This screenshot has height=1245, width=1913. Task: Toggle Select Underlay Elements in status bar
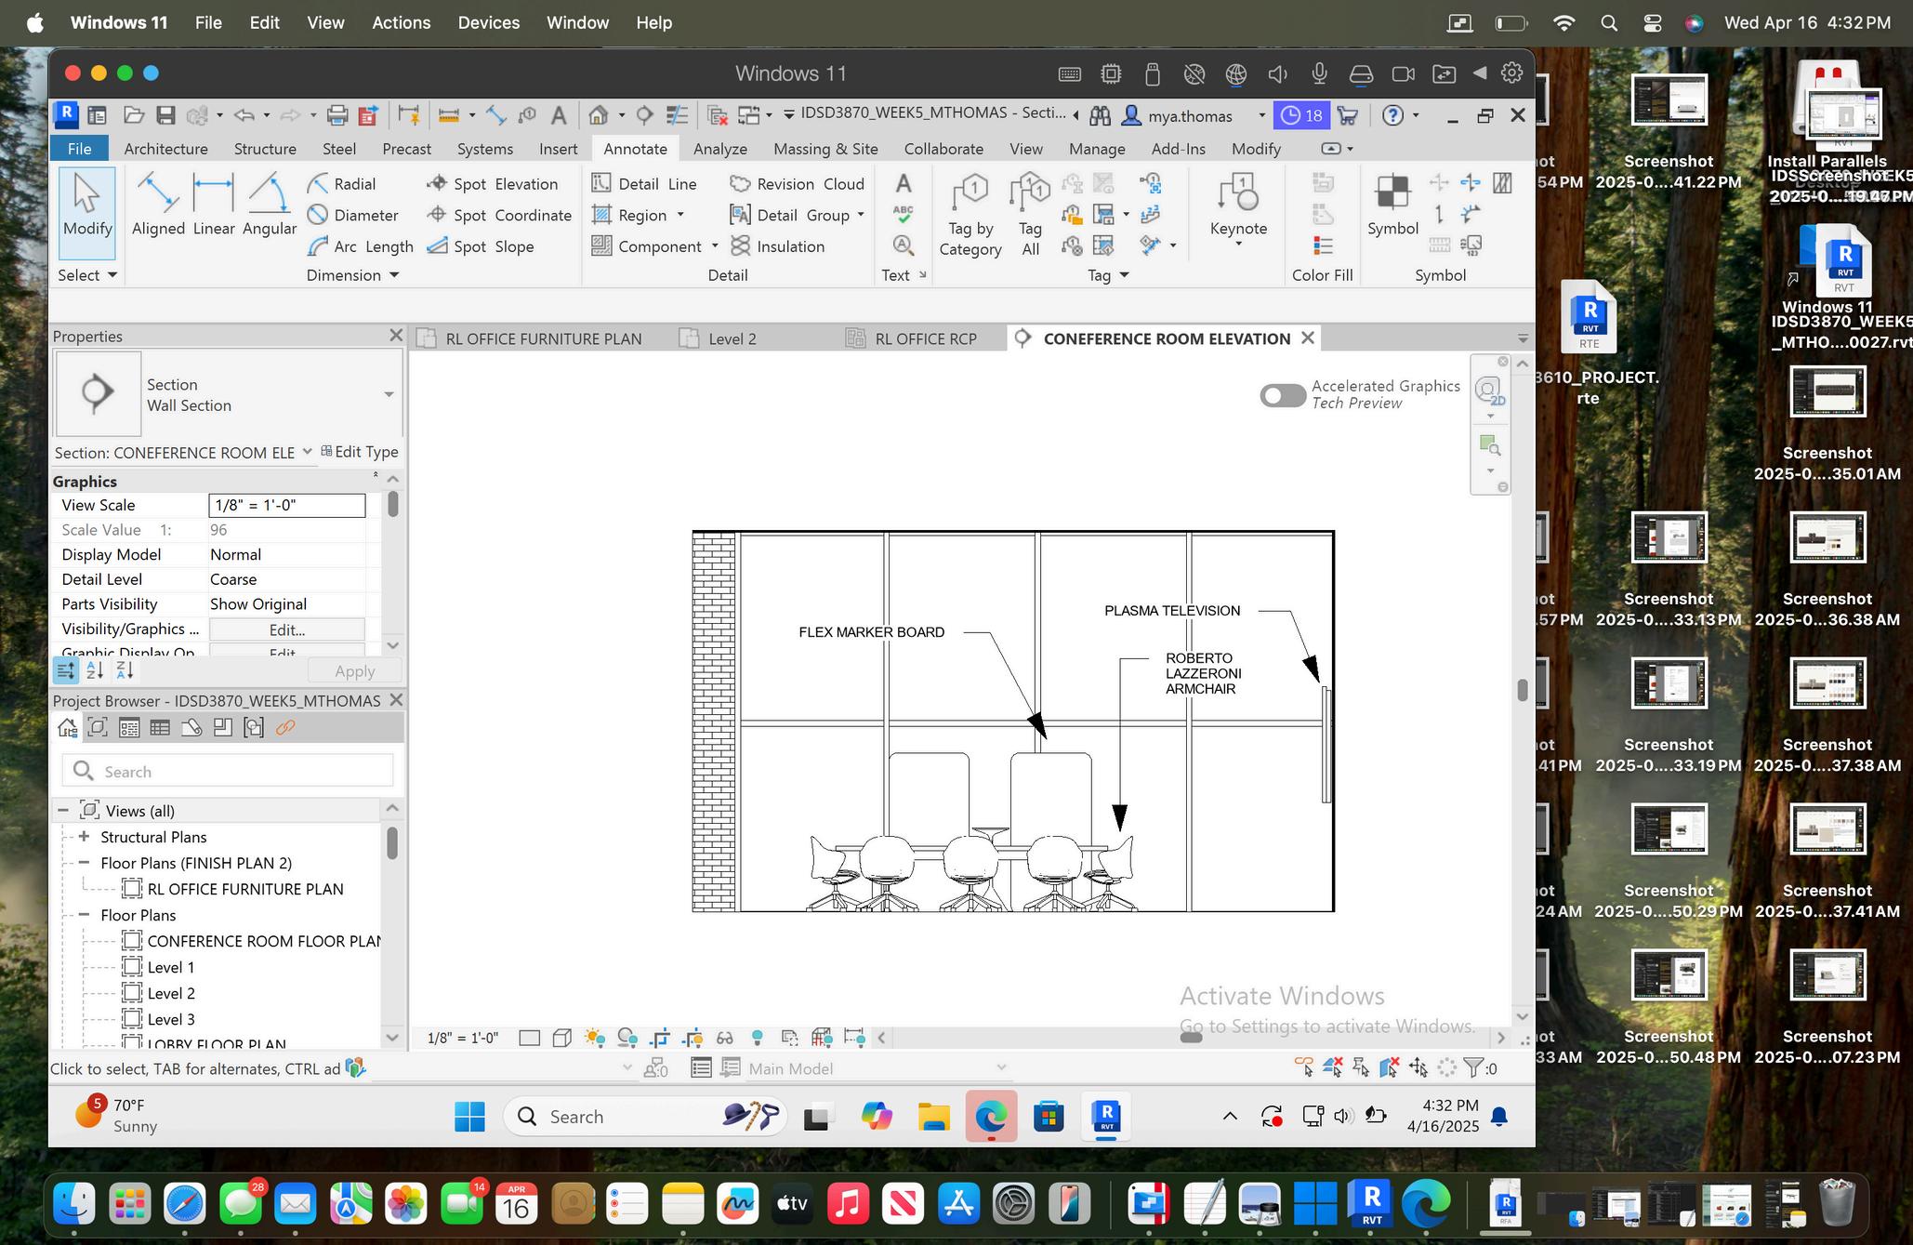pos(1333,1067)
